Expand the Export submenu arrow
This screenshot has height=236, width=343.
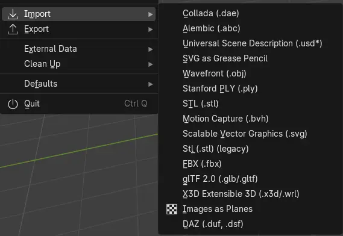150,29
